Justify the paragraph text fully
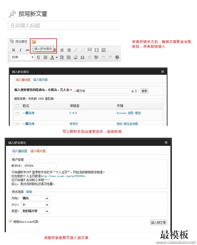 [x=45, y=57]
